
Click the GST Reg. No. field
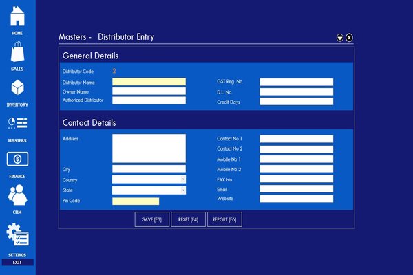pos(296,82)
